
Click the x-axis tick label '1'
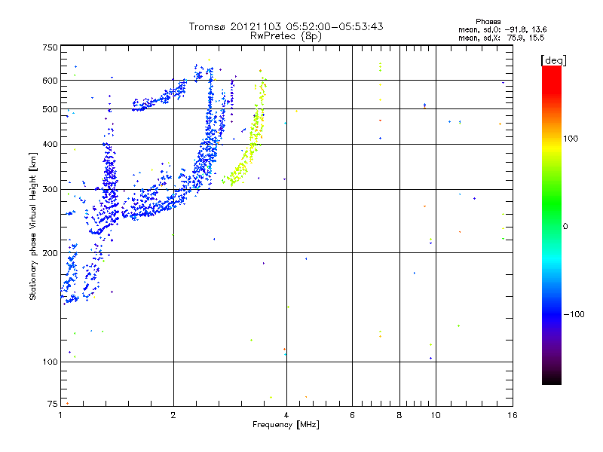[x=60, y=415]
